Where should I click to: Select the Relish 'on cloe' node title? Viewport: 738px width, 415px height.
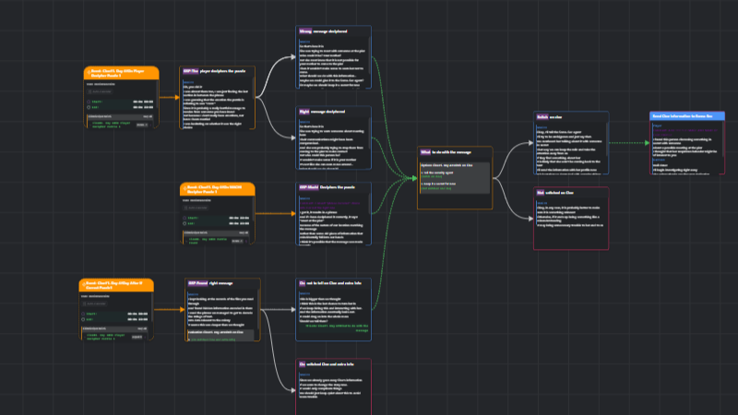[x=556, y=117]
